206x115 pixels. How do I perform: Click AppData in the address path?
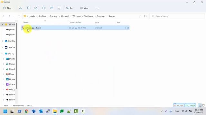42,16
